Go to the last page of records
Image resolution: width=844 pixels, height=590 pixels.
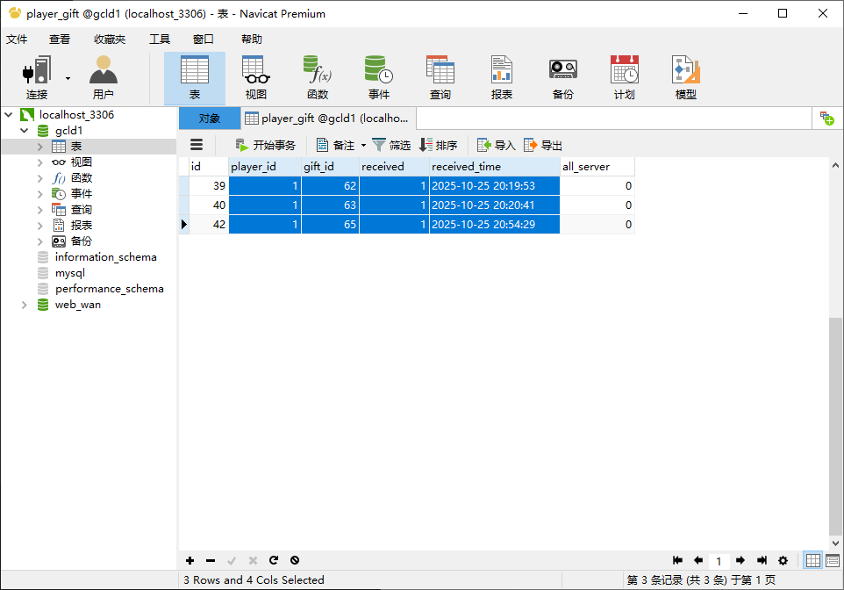pos(762,560)
